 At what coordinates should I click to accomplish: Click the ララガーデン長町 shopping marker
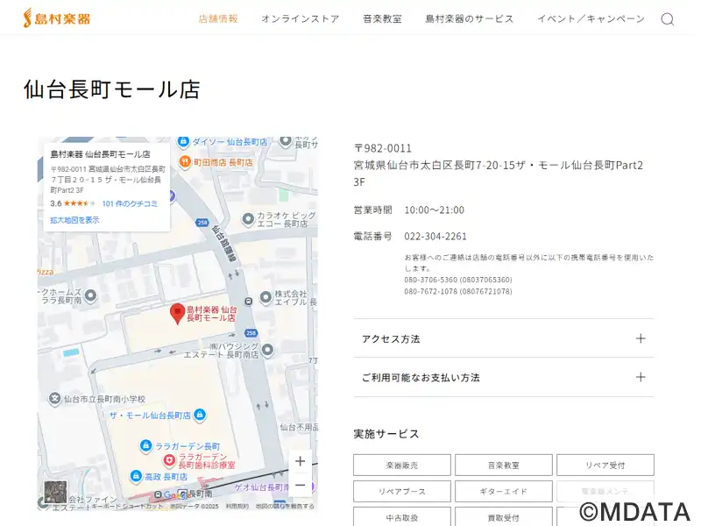click(x=145, y=445)
